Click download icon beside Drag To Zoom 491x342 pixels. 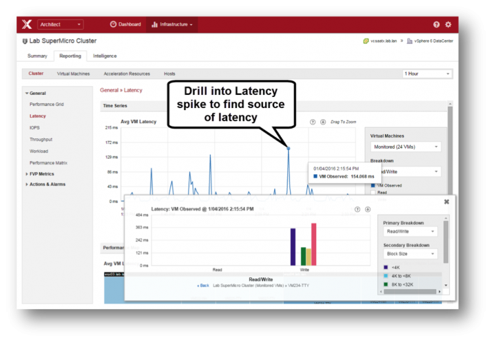point(323,122)
